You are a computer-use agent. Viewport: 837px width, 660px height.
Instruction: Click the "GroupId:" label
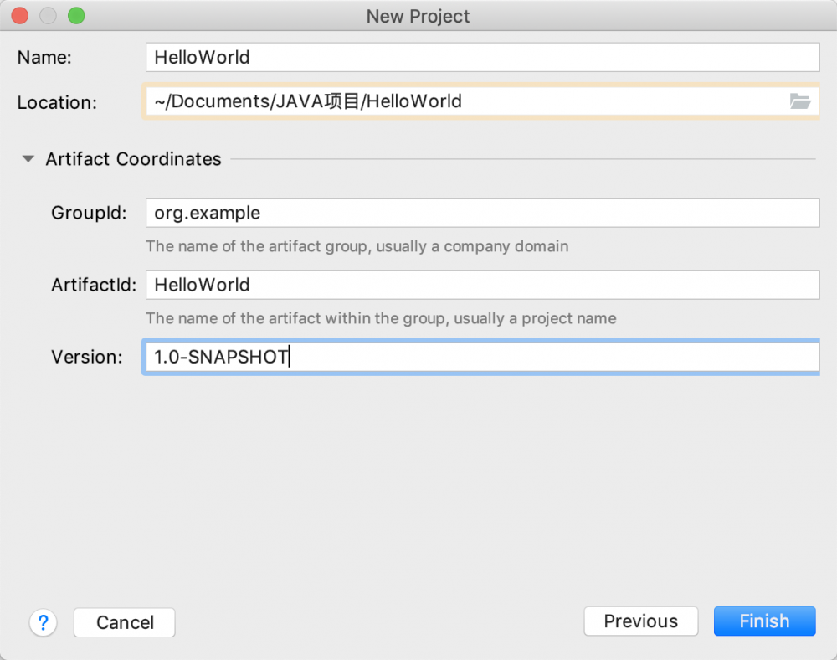pyautogui.click(x=89, y=213)
